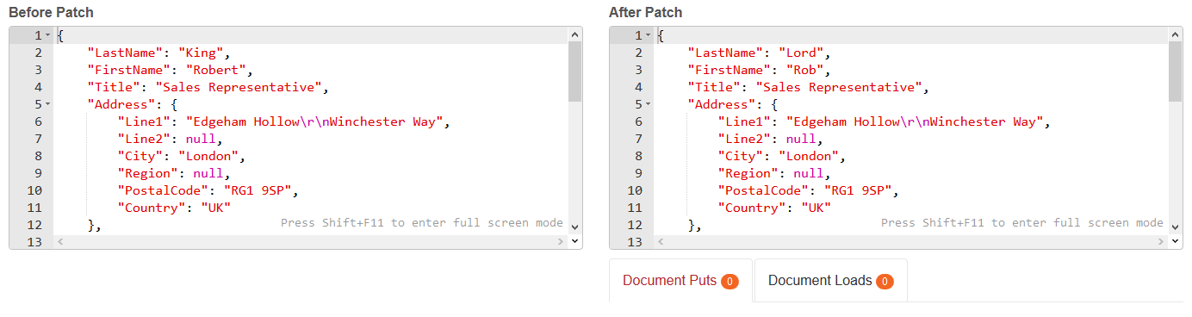Click vertical scrollbar thumb in Before Patch editor

click(x=575, y=71)
